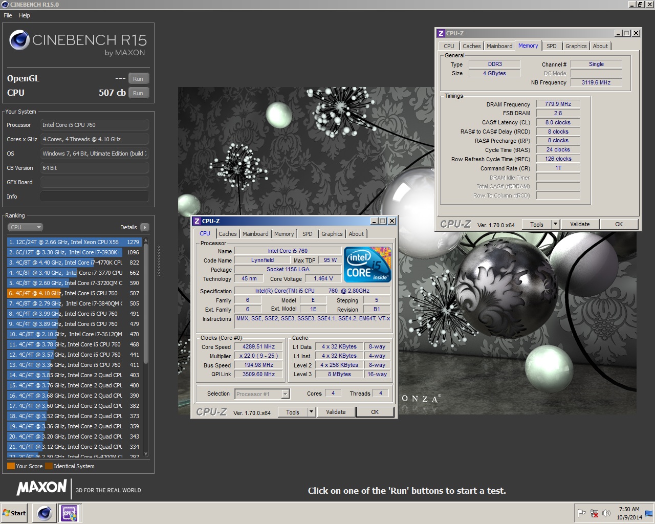Click the Core Voltage value 1.464 V
This screenshot has height=524, width=655.
click(323, 278)
